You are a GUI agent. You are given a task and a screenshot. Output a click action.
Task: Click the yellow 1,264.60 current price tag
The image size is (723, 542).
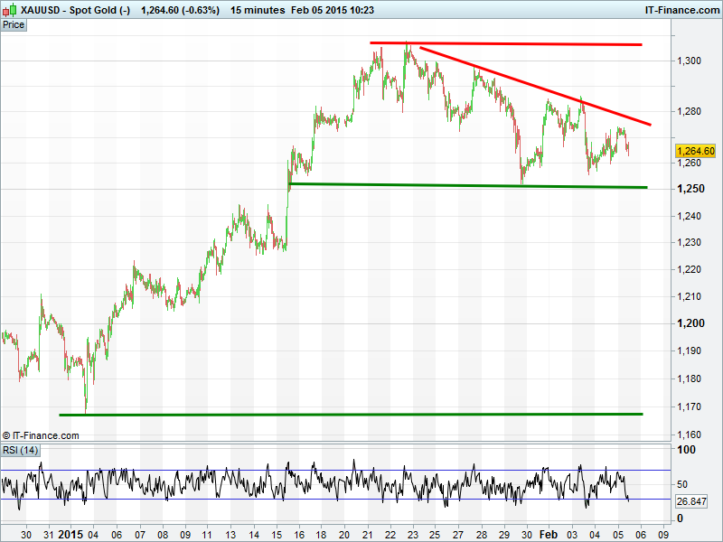(x=695, y=151)
